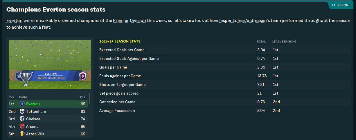Click the Premier Division lion logo in banner
Viewport: 356px width, 140px height.
pyautogui.click(x=83, y=76)
